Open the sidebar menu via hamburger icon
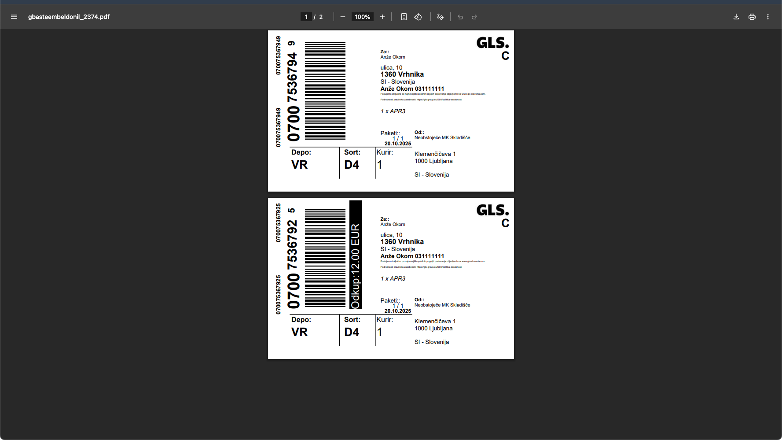Image resolution: width=782 pixels, height=440 pixels. click(x=14, y=17)
